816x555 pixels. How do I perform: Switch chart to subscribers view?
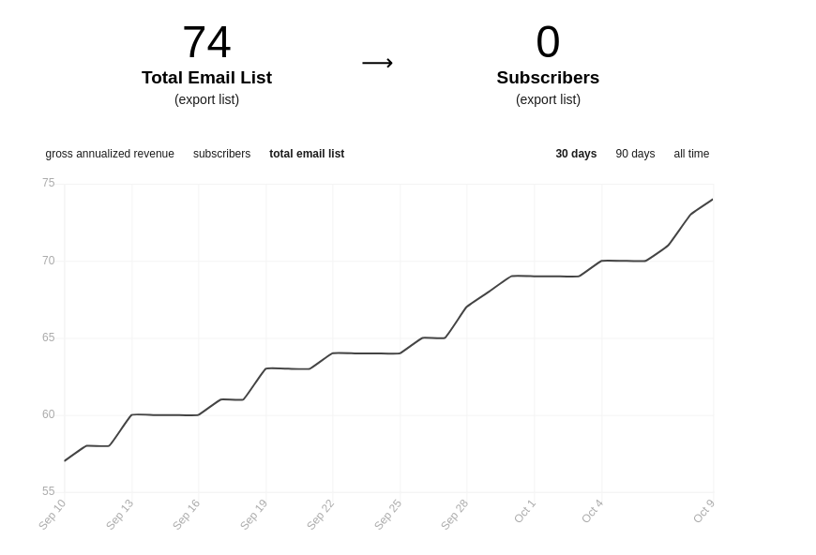click(x=221, y=154)
